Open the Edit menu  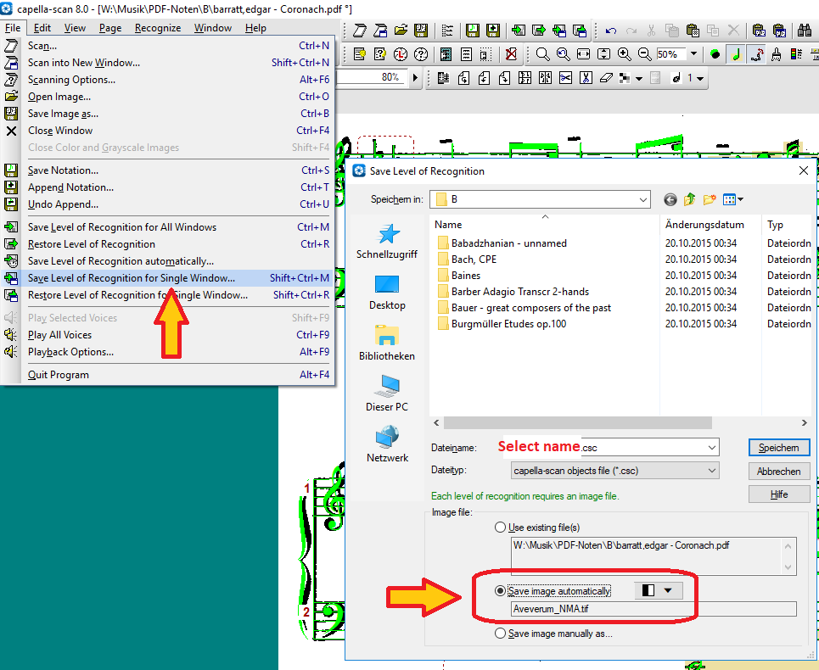coord(42,28)
